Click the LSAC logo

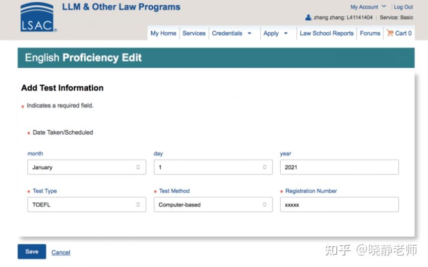(x=37, y=17)
